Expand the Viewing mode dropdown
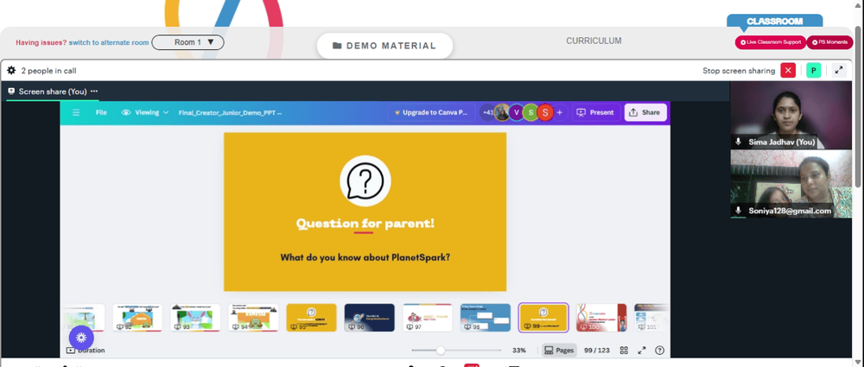This screenshot has height=367, width=864. tap(145, 112)
